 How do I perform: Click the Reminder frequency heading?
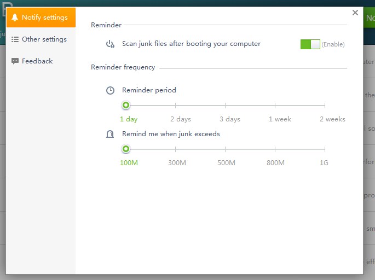click(x=123, y=67)
